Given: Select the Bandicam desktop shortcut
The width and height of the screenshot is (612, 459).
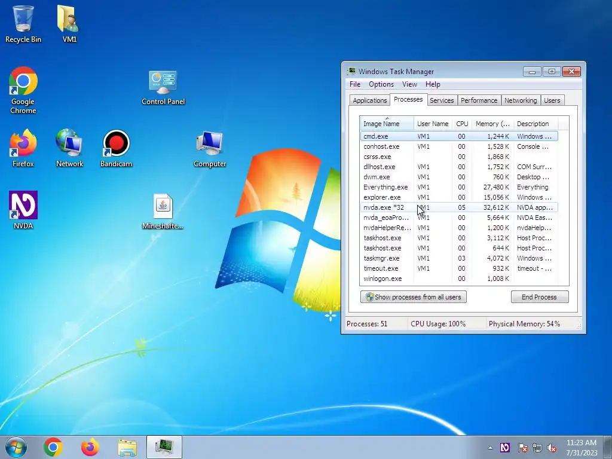Looking at the screenshot, I should [117, 148].
